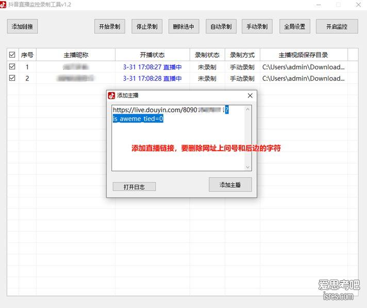Open the log with 打开日志
The image size is (367, 308).
(x=134, y=187)
